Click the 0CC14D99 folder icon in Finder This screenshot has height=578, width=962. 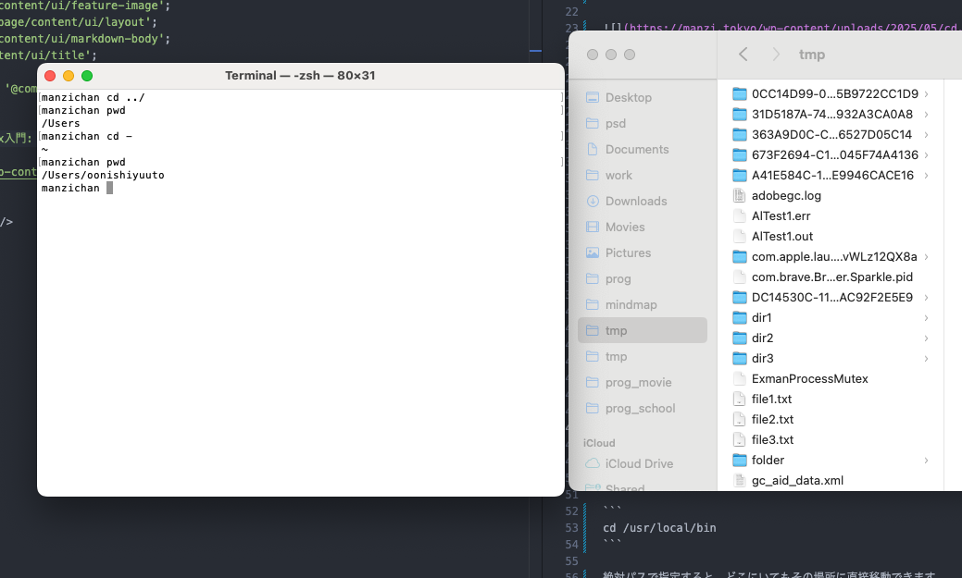point(740,93)
